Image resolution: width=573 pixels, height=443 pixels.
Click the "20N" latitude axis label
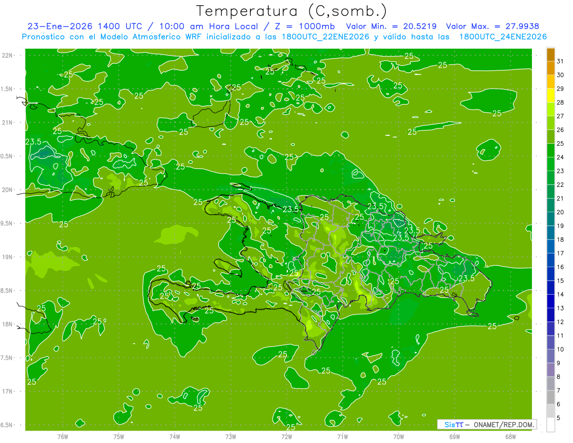coord(8,190)
